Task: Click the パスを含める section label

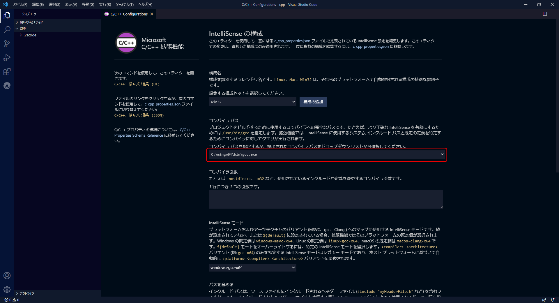Action: click(x=221, y=285)
